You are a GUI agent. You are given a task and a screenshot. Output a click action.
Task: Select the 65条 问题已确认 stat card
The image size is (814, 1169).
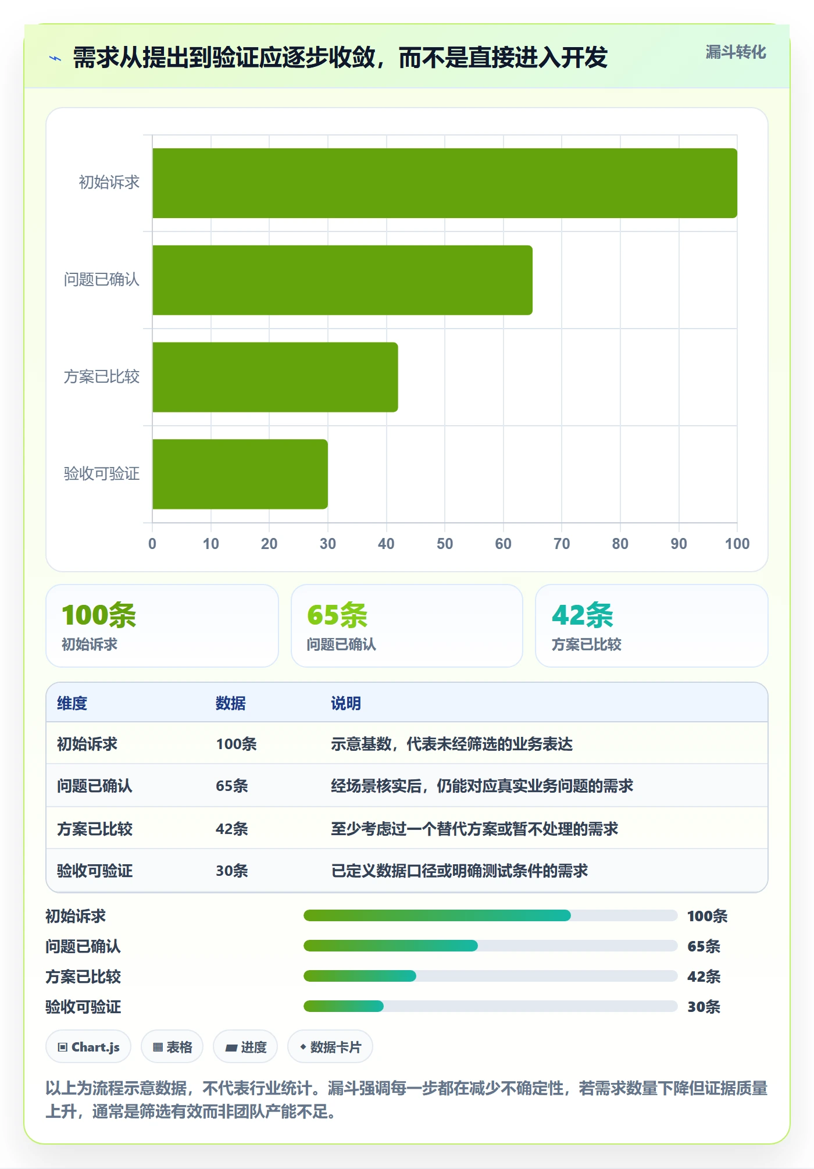pyautogui.click(x=407, y=626)
